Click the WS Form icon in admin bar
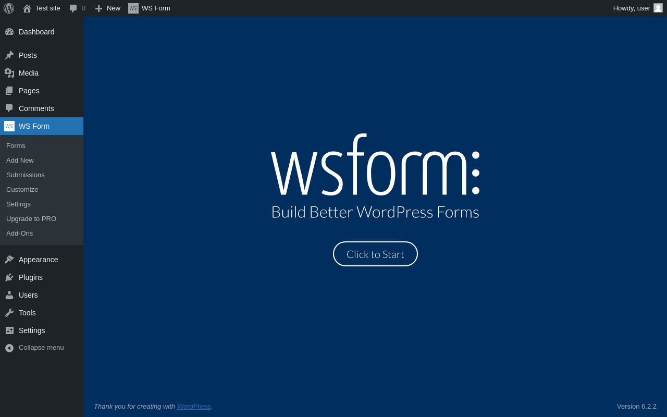Viewport: 667px width, 417px height. tap(133, 8)
